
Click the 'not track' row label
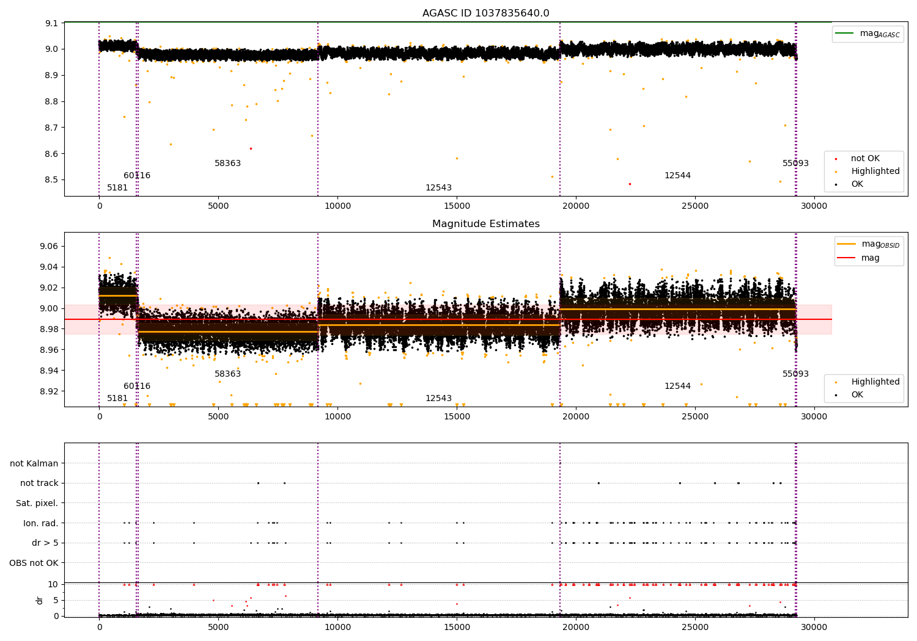pyautogui.click(x=39, y=483)
